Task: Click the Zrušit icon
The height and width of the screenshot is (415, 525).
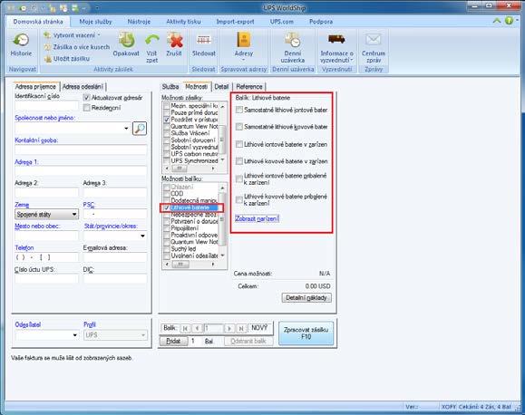Action: click(x=174, y=40)
